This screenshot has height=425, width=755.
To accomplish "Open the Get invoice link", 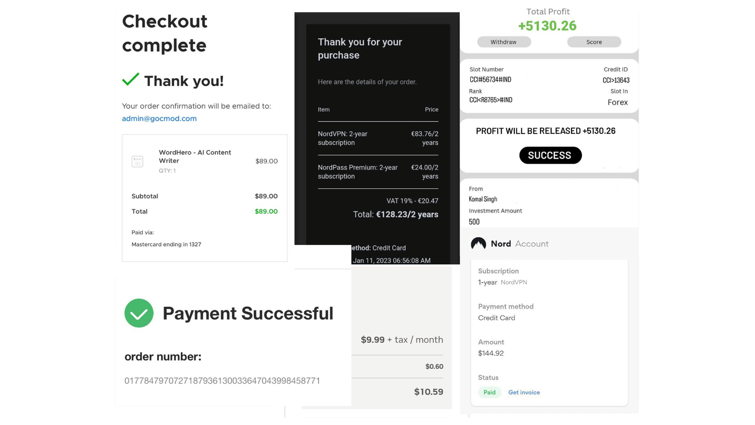I will [x=524, y=392].
